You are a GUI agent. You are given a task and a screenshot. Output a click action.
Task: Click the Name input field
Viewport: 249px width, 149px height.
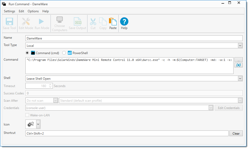(134, 38)
